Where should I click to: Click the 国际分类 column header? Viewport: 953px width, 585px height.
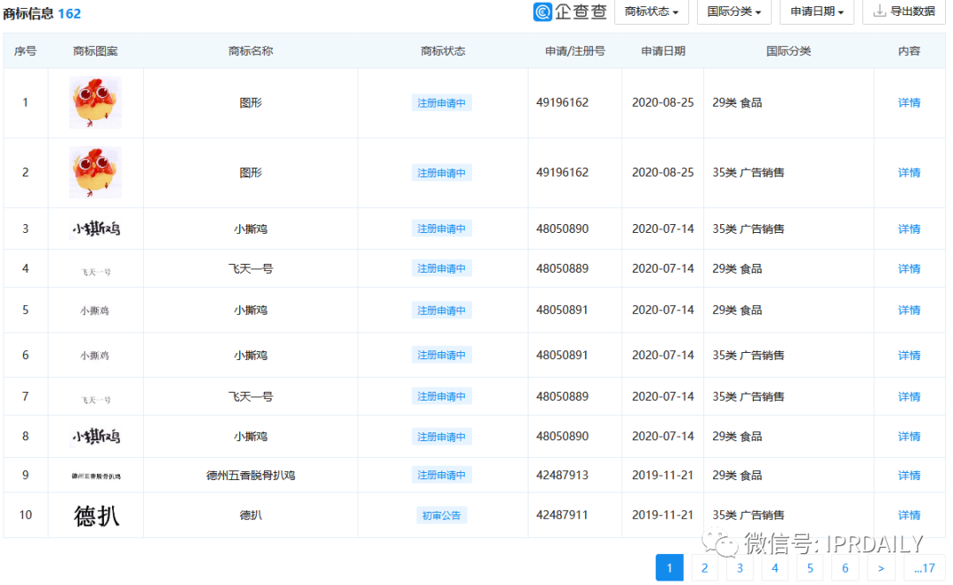788,51
